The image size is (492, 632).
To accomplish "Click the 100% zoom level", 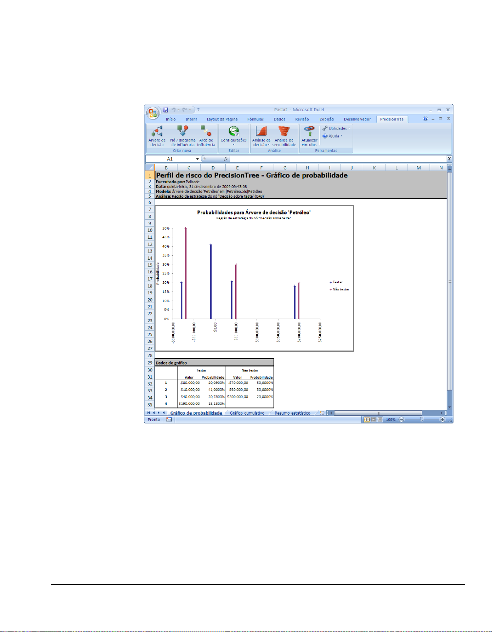I will coord(391,420).
